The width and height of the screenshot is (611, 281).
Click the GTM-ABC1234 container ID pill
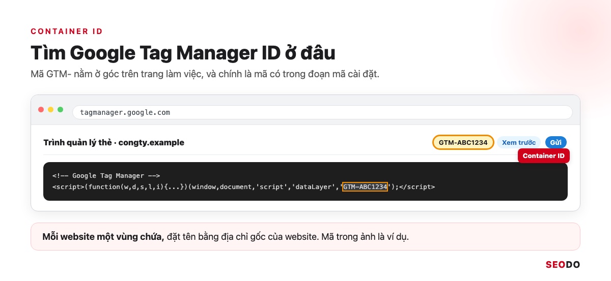pos(463,142)
